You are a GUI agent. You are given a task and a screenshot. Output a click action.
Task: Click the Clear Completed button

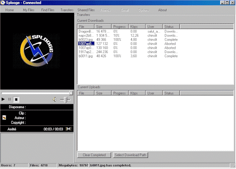pyautogui.click(x=94, y=155)
